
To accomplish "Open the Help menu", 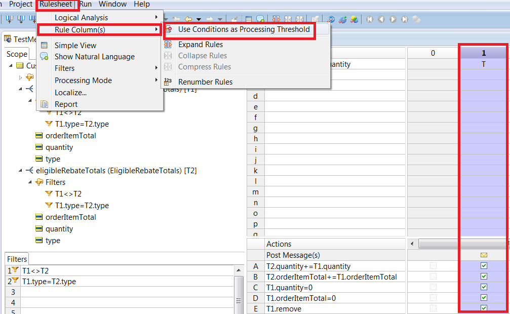I will tap(142, 4).
